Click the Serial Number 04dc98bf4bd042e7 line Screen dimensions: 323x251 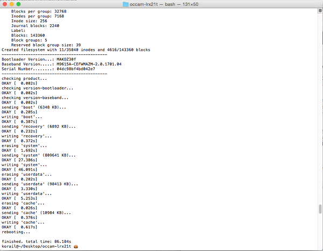(x=48, y=69)
